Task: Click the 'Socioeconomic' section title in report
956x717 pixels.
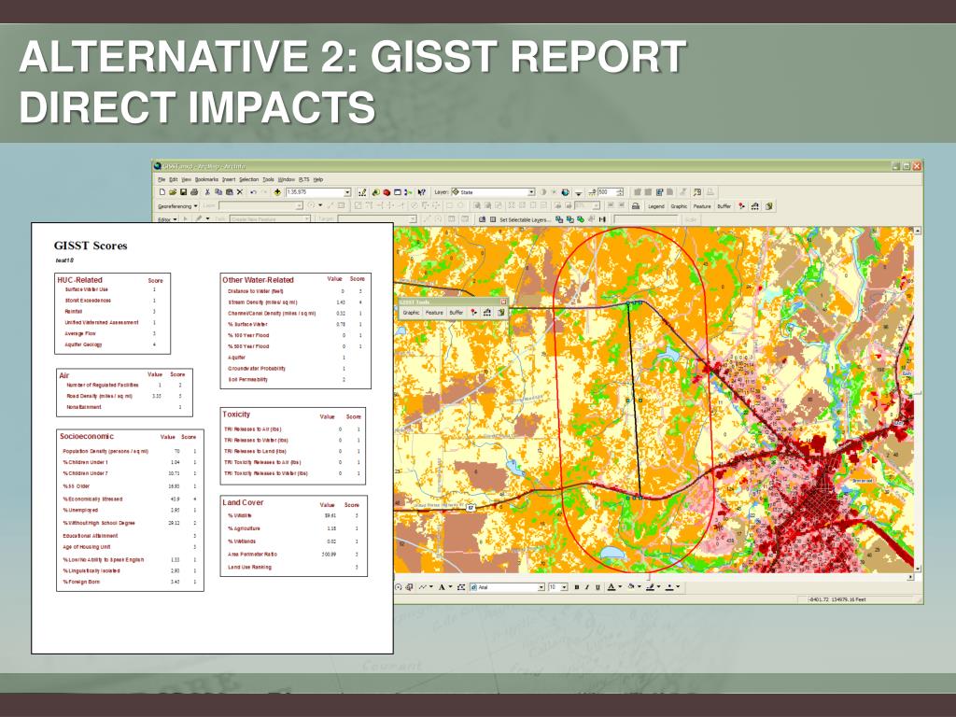Action: point(87,436)
